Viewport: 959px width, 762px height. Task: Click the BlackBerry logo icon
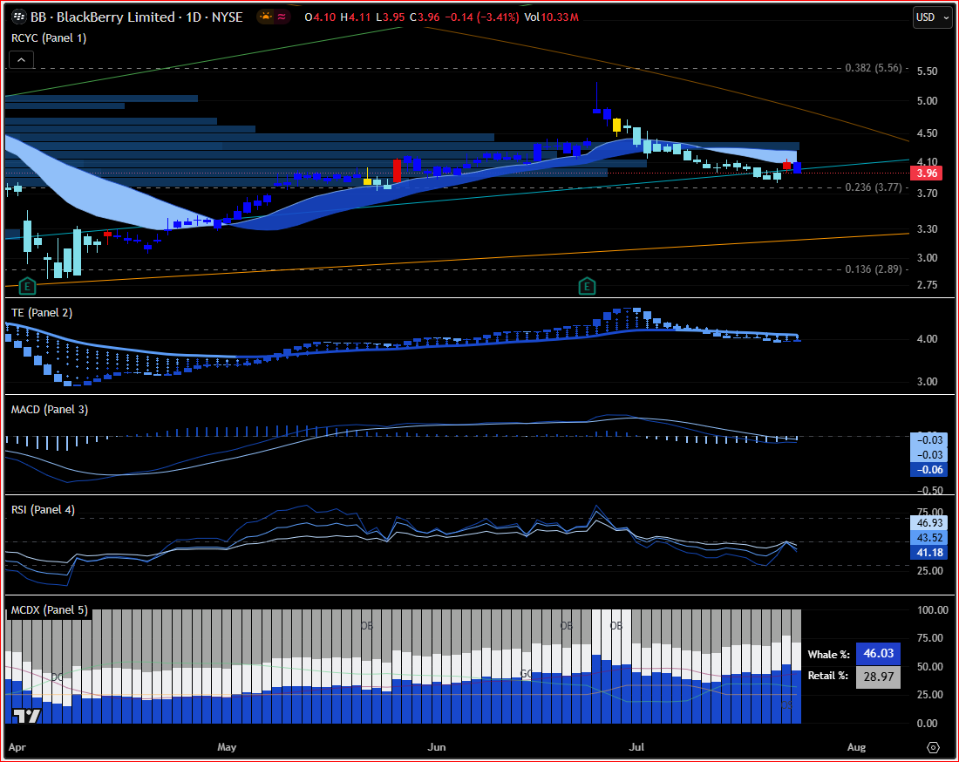[19, 17]
